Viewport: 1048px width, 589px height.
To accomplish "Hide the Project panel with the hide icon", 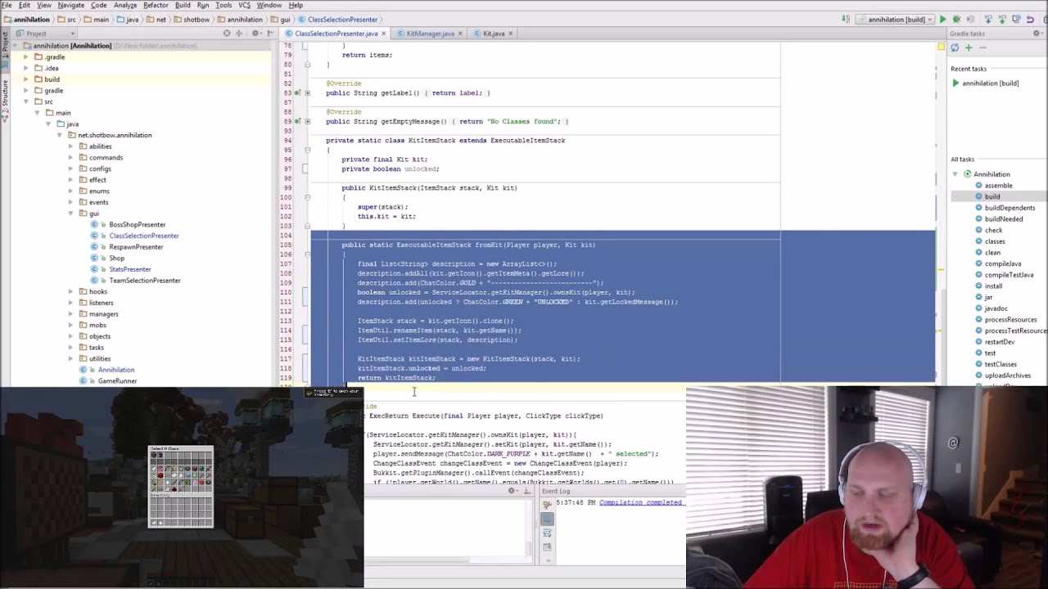I will [x=270, y=34].
